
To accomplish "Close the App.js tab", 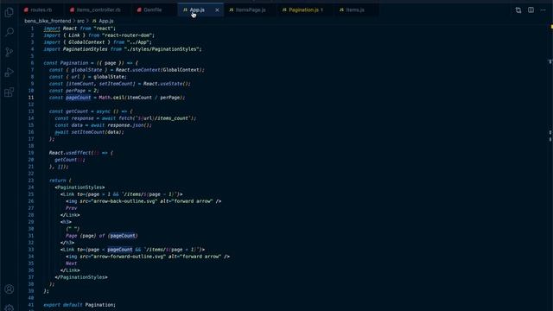I will 217,10.
